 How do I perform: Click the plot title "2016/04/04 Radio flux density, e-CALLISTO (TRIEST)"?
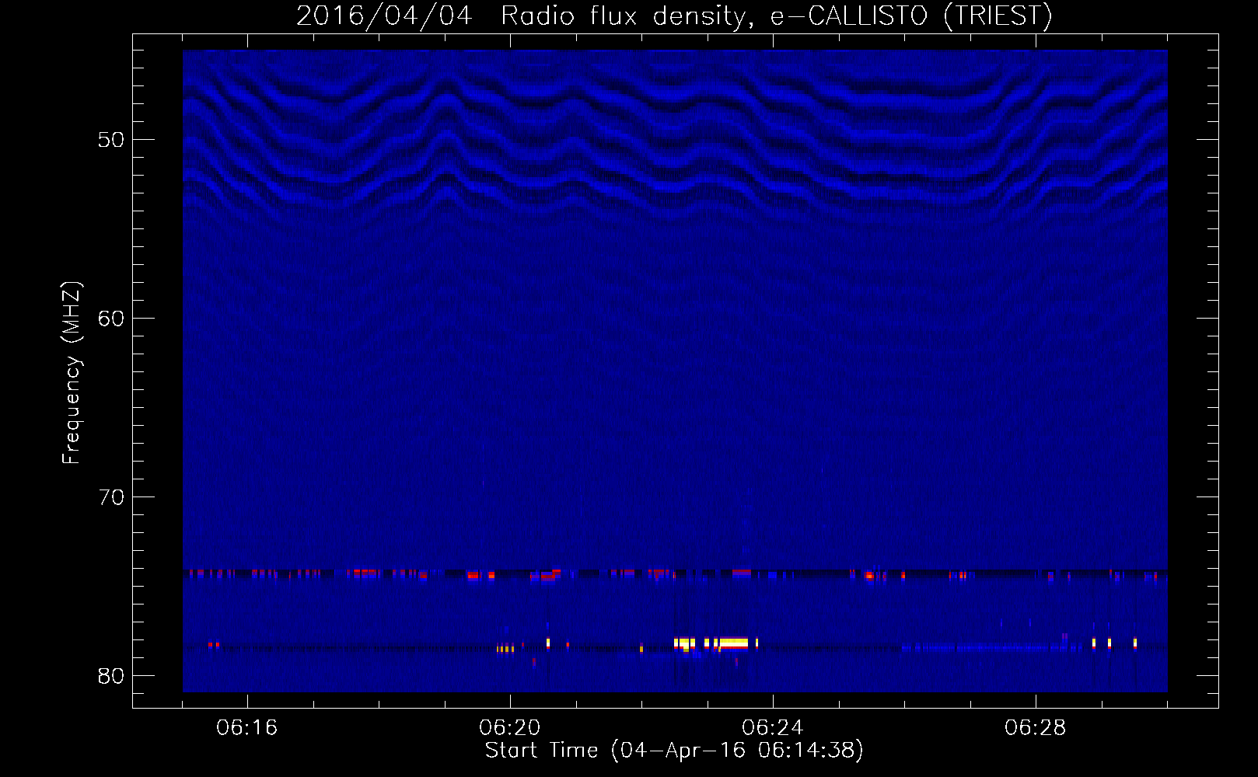(674, 16)
